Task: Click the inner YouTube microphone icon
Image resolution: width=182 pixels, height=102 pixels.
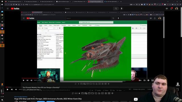Action: coord(118,18)
